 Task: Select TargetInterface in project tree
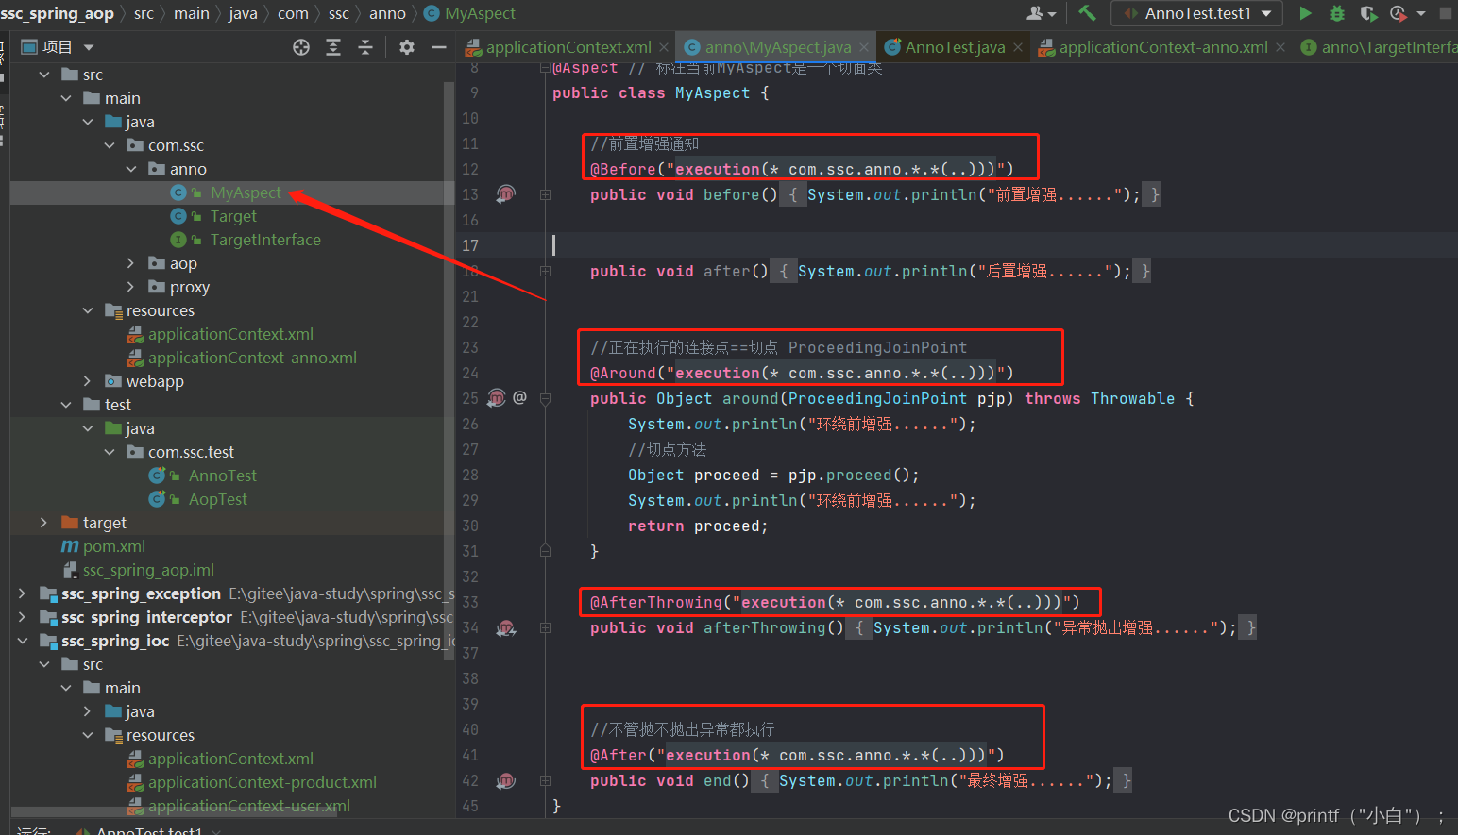pyautogui.click(x=265, y=240)
